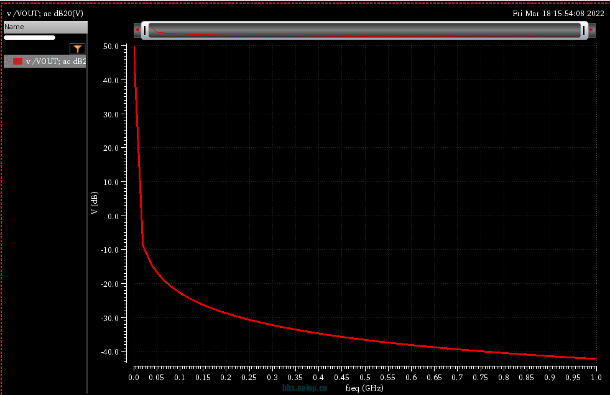The width and height of the screenshot is (610, 395).
Task: Select the v /VOUT trace in legend
Action: click(x=55, y=61)
